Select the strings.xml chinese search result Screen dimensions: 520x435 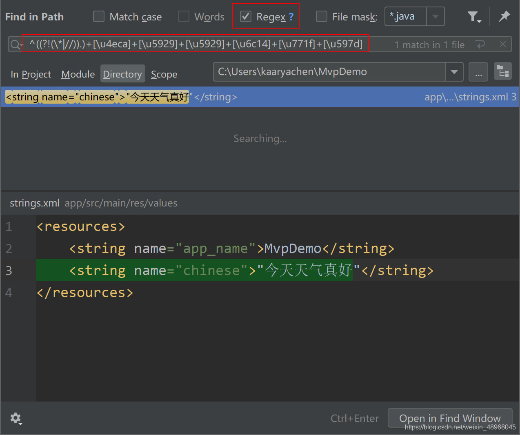[260, 97]
